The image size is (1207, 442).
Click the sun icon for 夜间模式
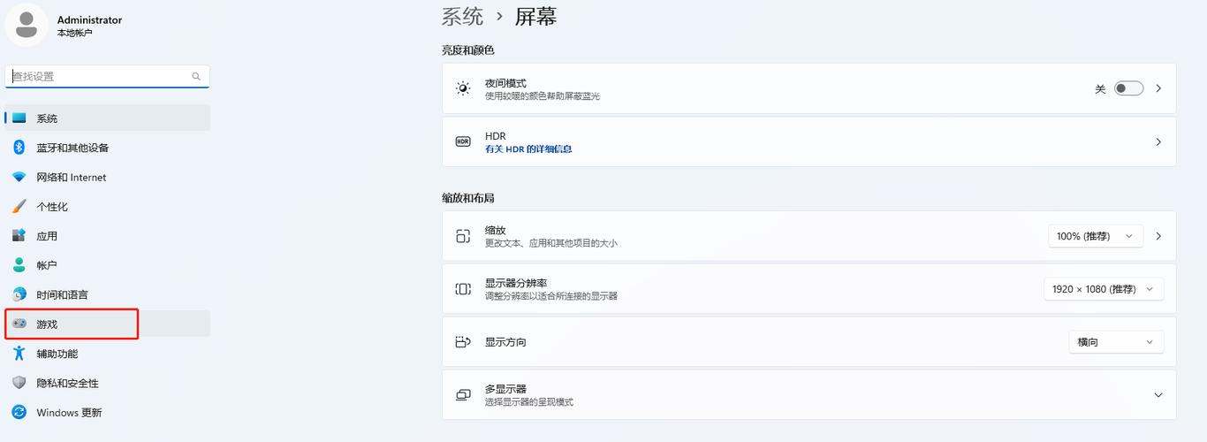point(463,88)
